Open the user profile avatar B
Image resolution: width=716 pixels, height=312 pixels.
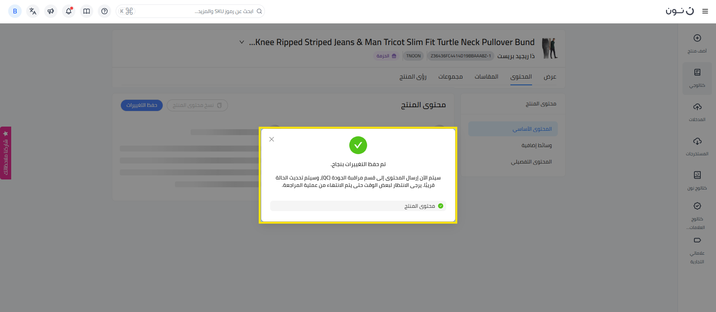point(15,11)
